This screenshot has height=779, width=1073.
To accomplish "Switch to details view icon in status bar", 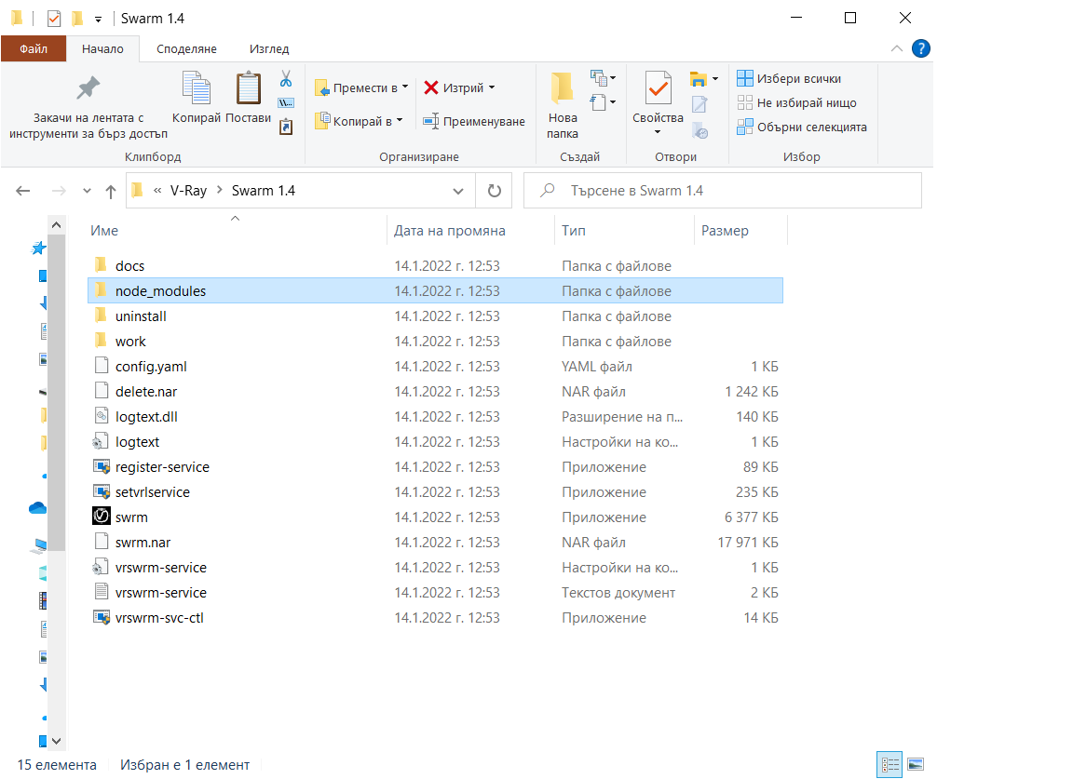I will (x=890, y=764).
